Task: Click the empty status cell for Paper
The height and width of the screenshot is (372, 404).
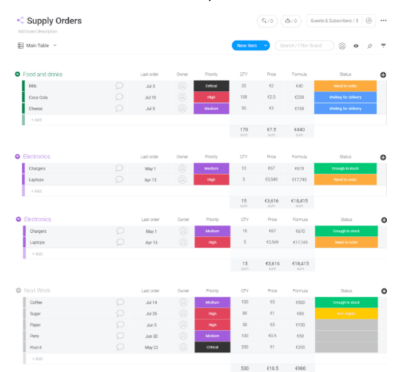Action: coord(346,324)
